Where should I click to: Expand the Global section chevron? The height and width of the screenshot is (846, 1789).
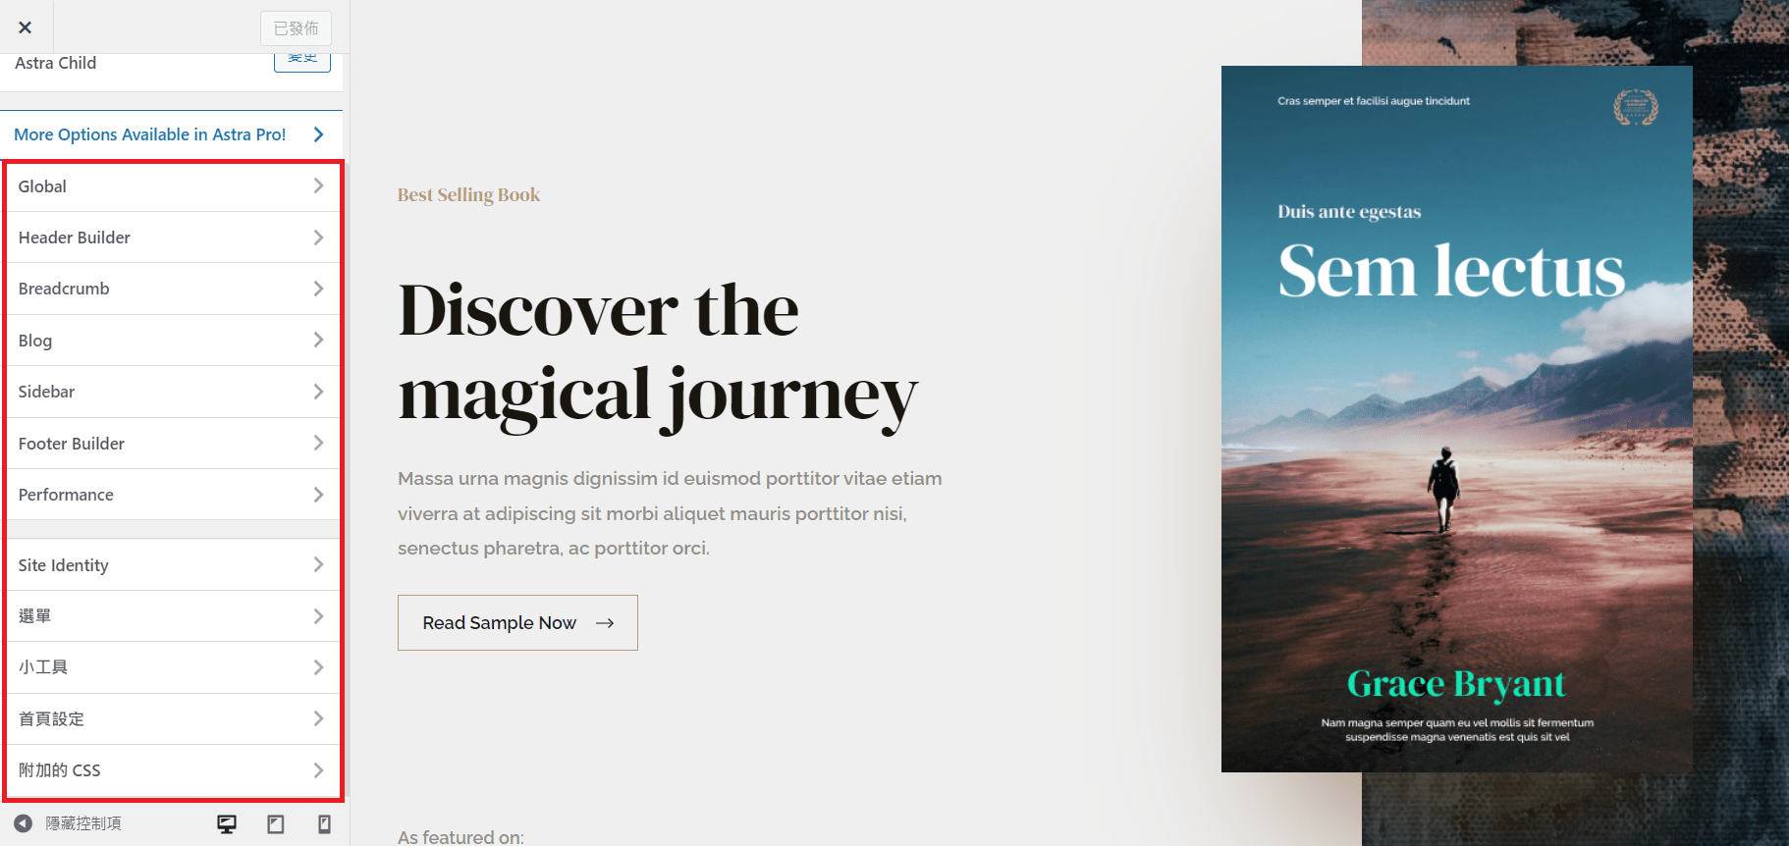click(318, 185)
